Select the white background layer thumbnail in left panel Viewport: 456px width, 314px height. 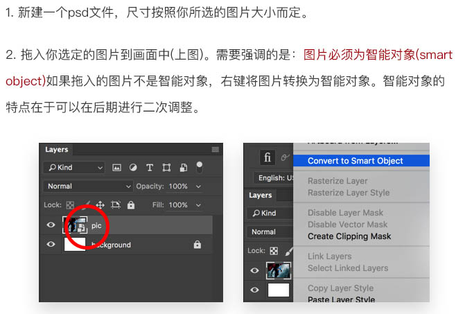[x=75, y=244]
